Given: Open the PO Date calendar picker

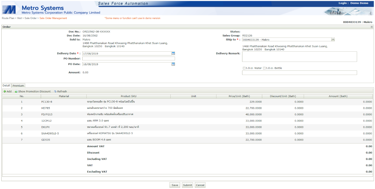Looking at the screenshot, I should (173, 64).
